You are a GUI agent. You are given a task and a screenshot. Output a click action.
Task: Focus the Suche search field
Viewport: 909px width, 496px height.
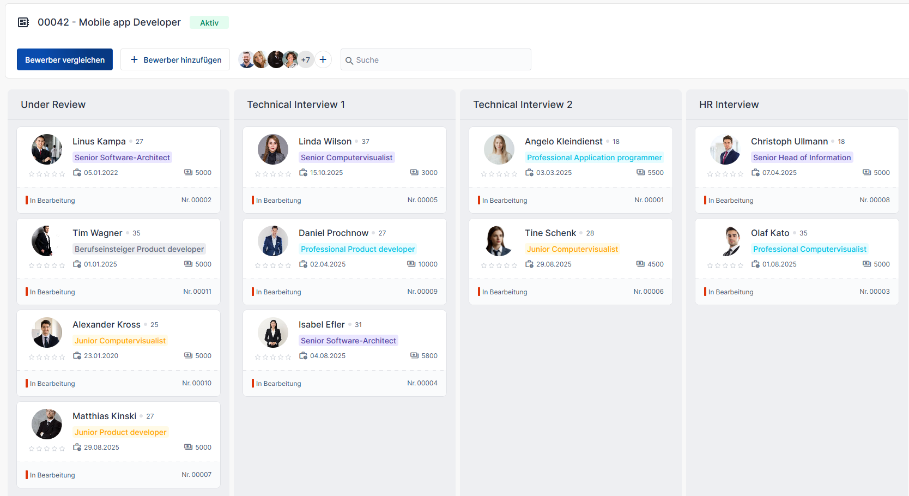pyautogui.click(x=436, y=60)
